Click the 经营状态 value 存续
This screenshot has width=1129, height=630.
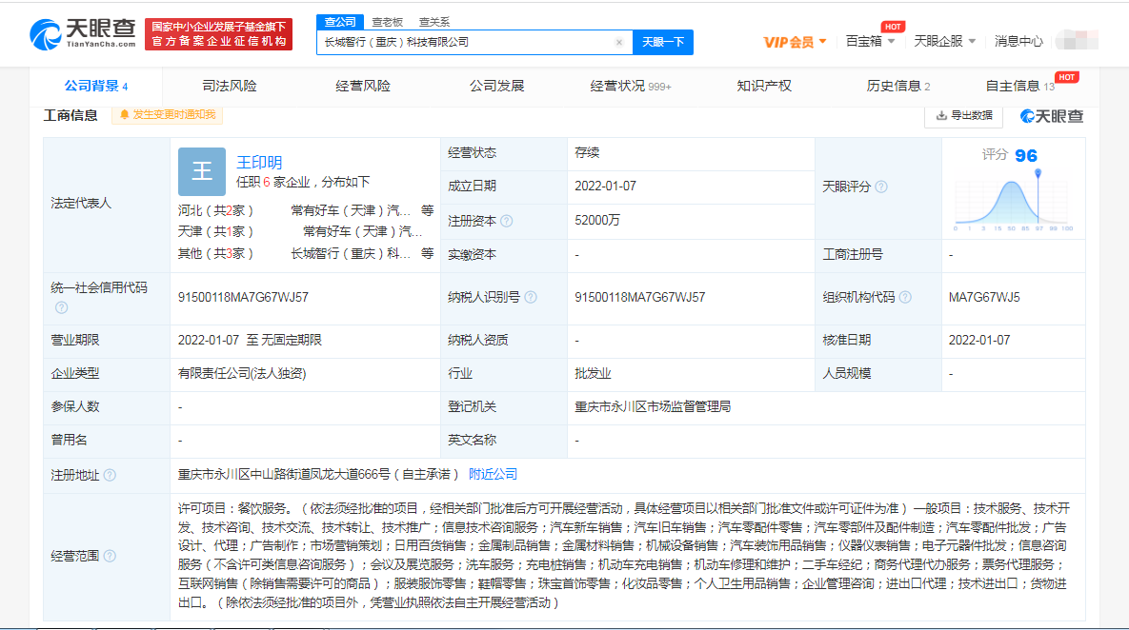pyautogui.click(x=587, y=152)
